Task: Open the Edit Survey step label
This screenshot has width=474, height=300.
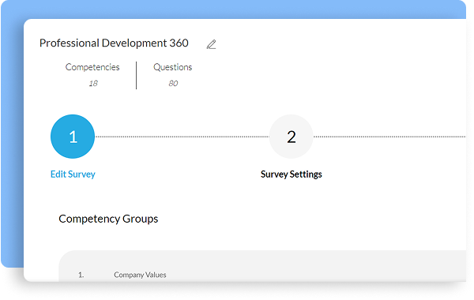Action: coord(73,174)
